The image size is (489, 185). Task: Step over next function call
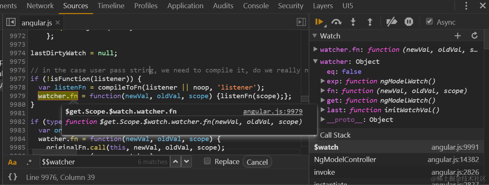tap(336, 22)
